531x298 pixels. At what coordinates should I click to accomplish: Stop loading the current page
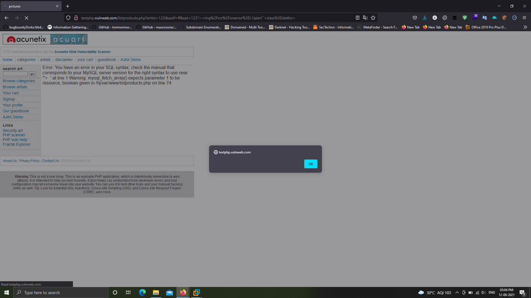tap(27, 18)
